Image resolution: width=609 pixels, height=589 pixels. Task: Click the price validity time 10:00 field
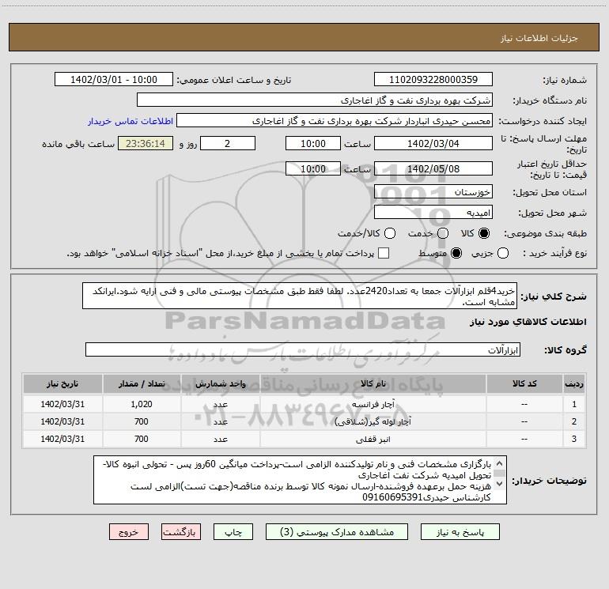pos(313,168)
